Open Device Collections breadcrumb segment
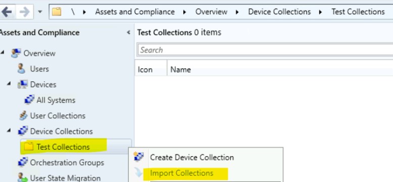 pos(279,12)
